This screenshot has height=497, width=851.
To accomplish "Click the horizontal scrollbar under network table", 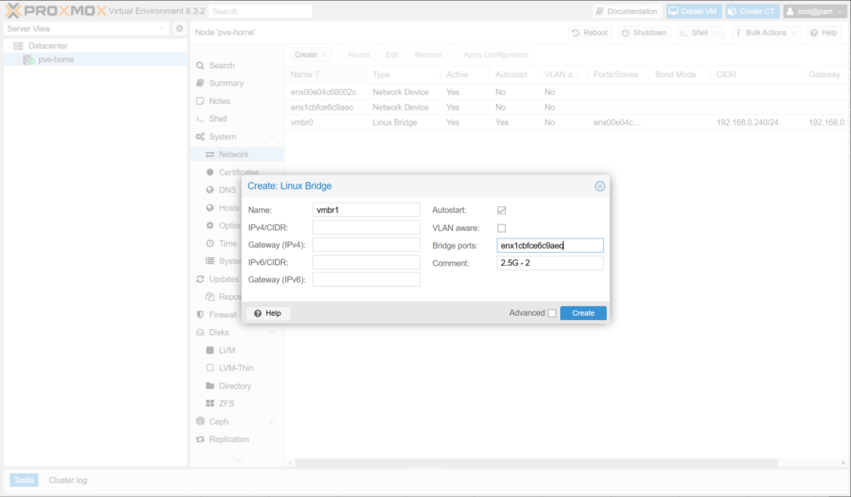I will click(x=532, y=463).
